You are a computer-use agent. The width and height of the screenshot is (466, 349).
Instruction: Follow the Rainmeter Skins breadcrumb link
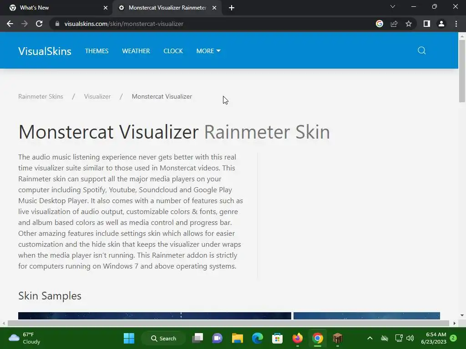click(41, 96)
